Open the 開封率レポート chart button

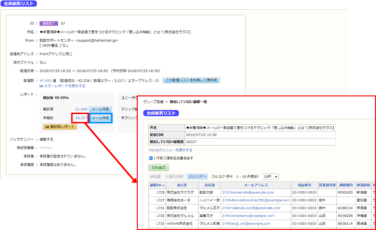point(60,127)
